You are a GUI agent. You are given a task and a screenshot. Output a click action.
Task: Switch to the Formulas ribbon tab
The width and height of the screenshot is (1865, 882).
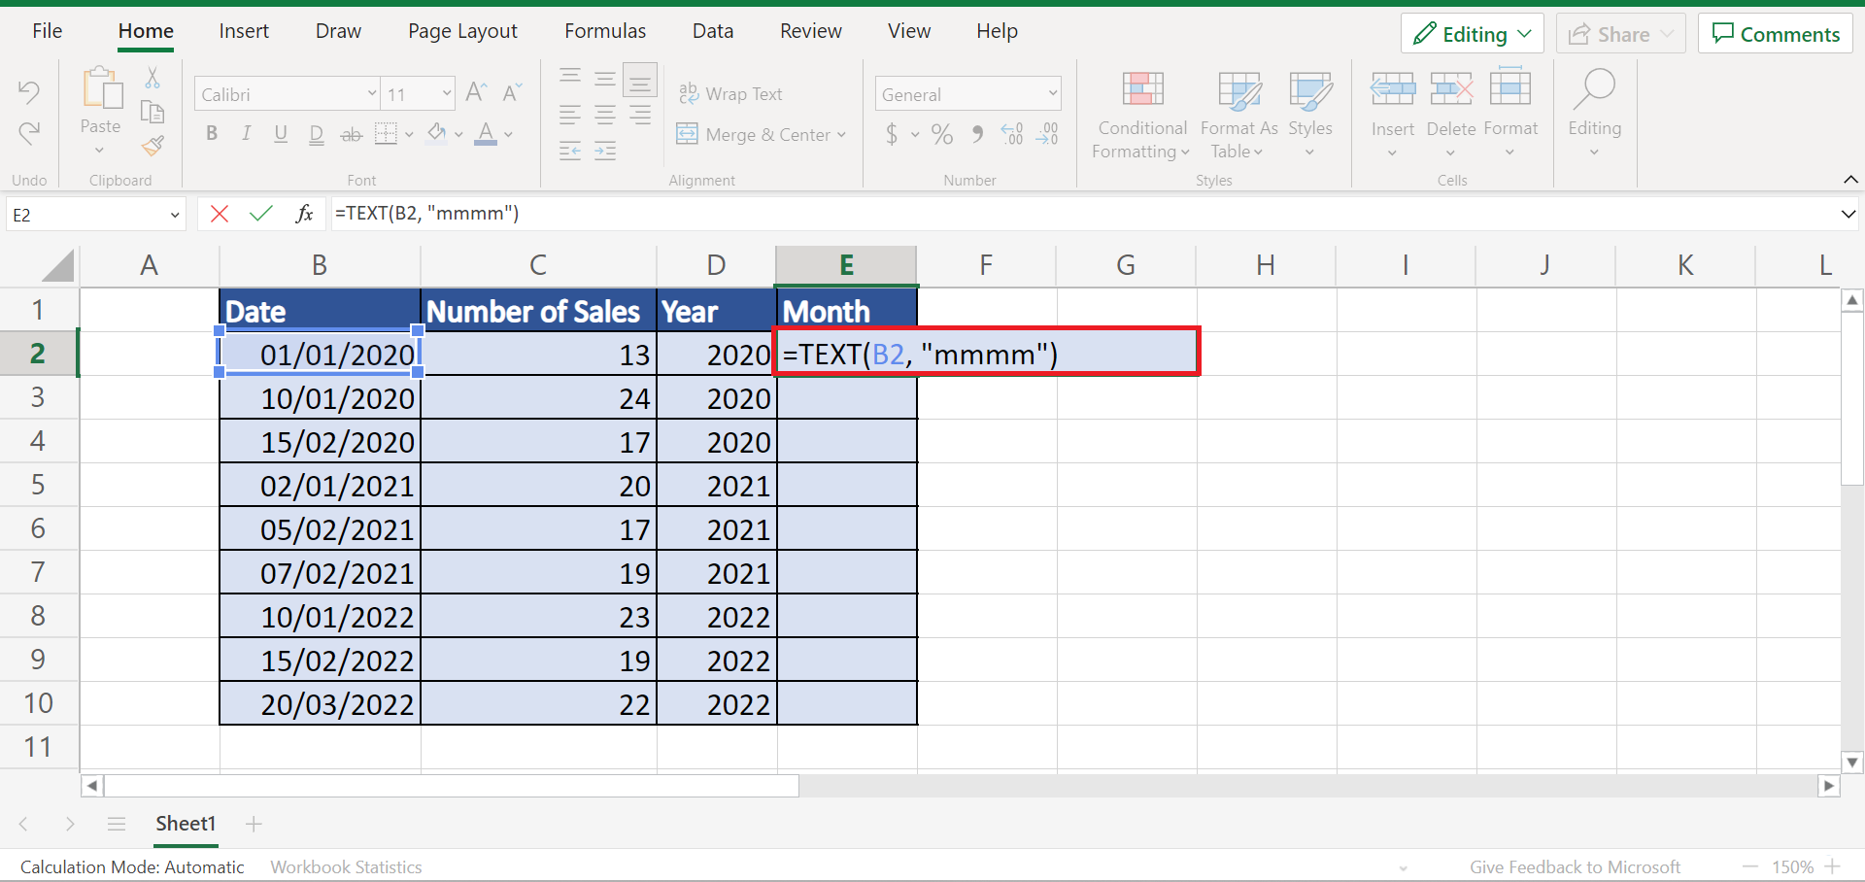click(604, 30)
